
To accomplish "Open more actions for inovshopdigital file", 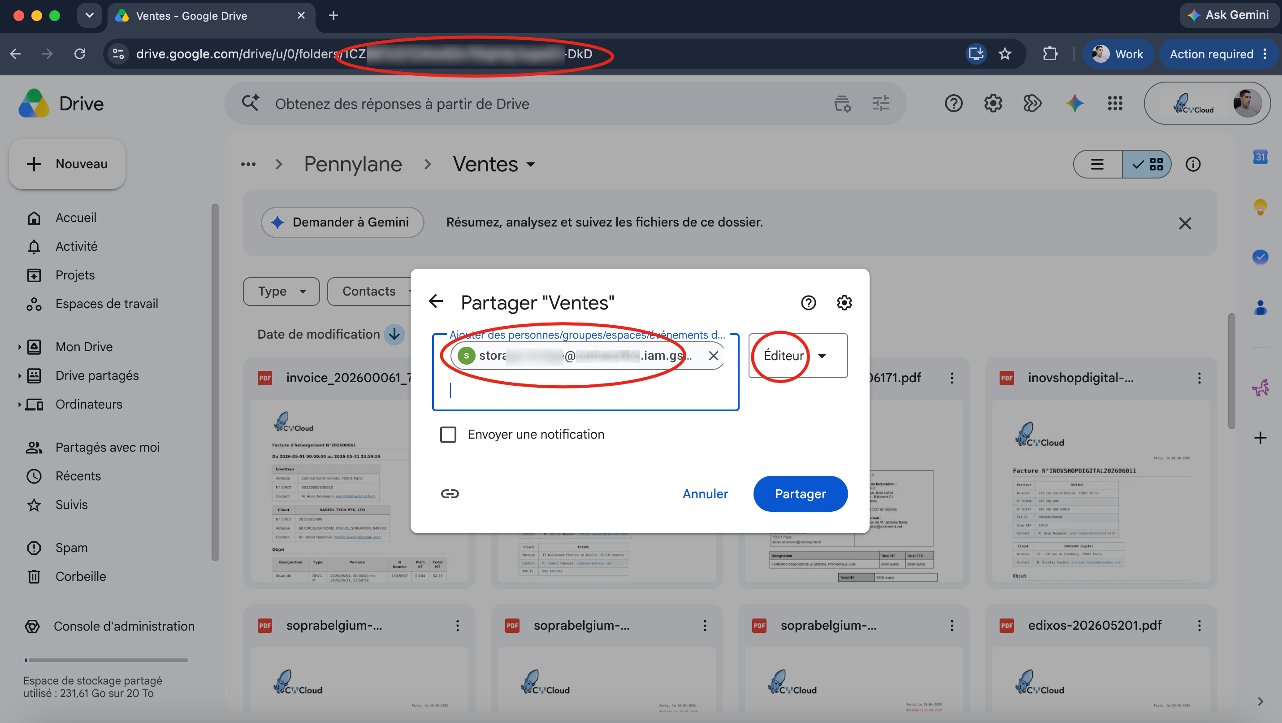I will coord(1200,378).
